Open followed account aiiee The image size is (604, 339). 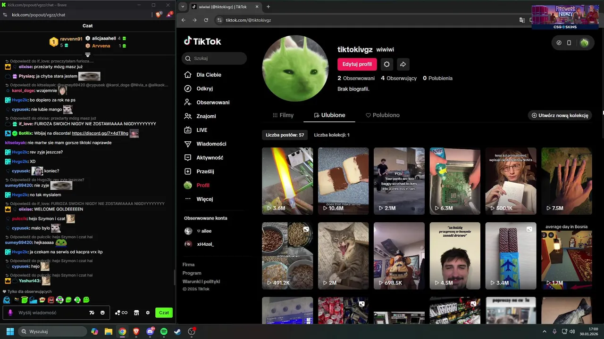point(198,231)
